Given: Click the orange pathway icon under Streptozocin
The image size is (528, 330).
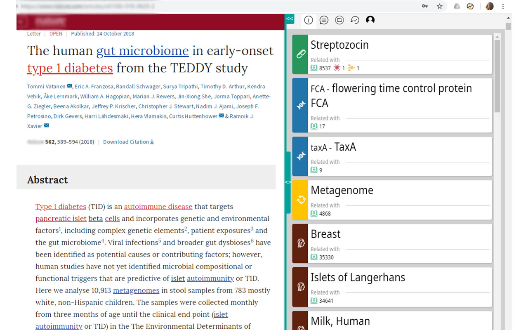Looking at the screenshot, I should (x=351, y=68).
